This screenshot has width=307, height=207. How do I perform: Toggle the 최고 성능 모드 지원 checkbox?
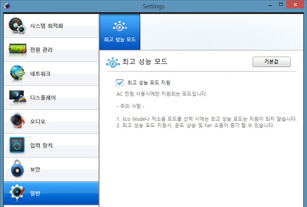click(120, 83)
